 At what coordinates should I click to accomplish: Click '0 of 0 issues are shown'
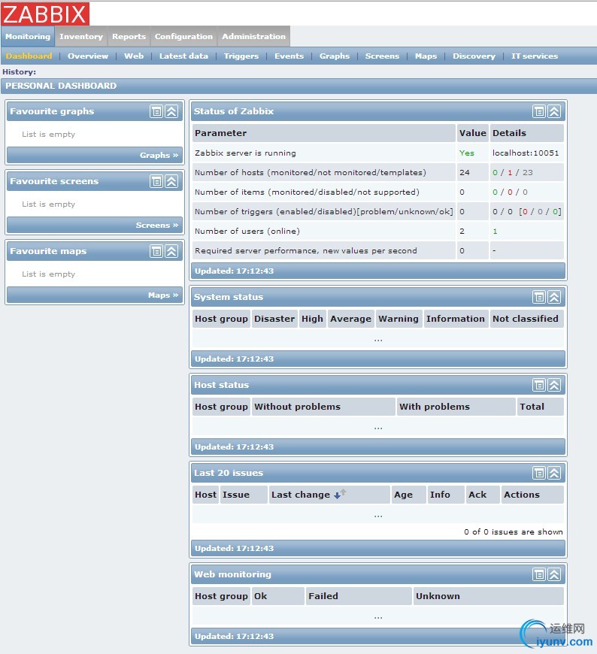(x=513, y=531)
